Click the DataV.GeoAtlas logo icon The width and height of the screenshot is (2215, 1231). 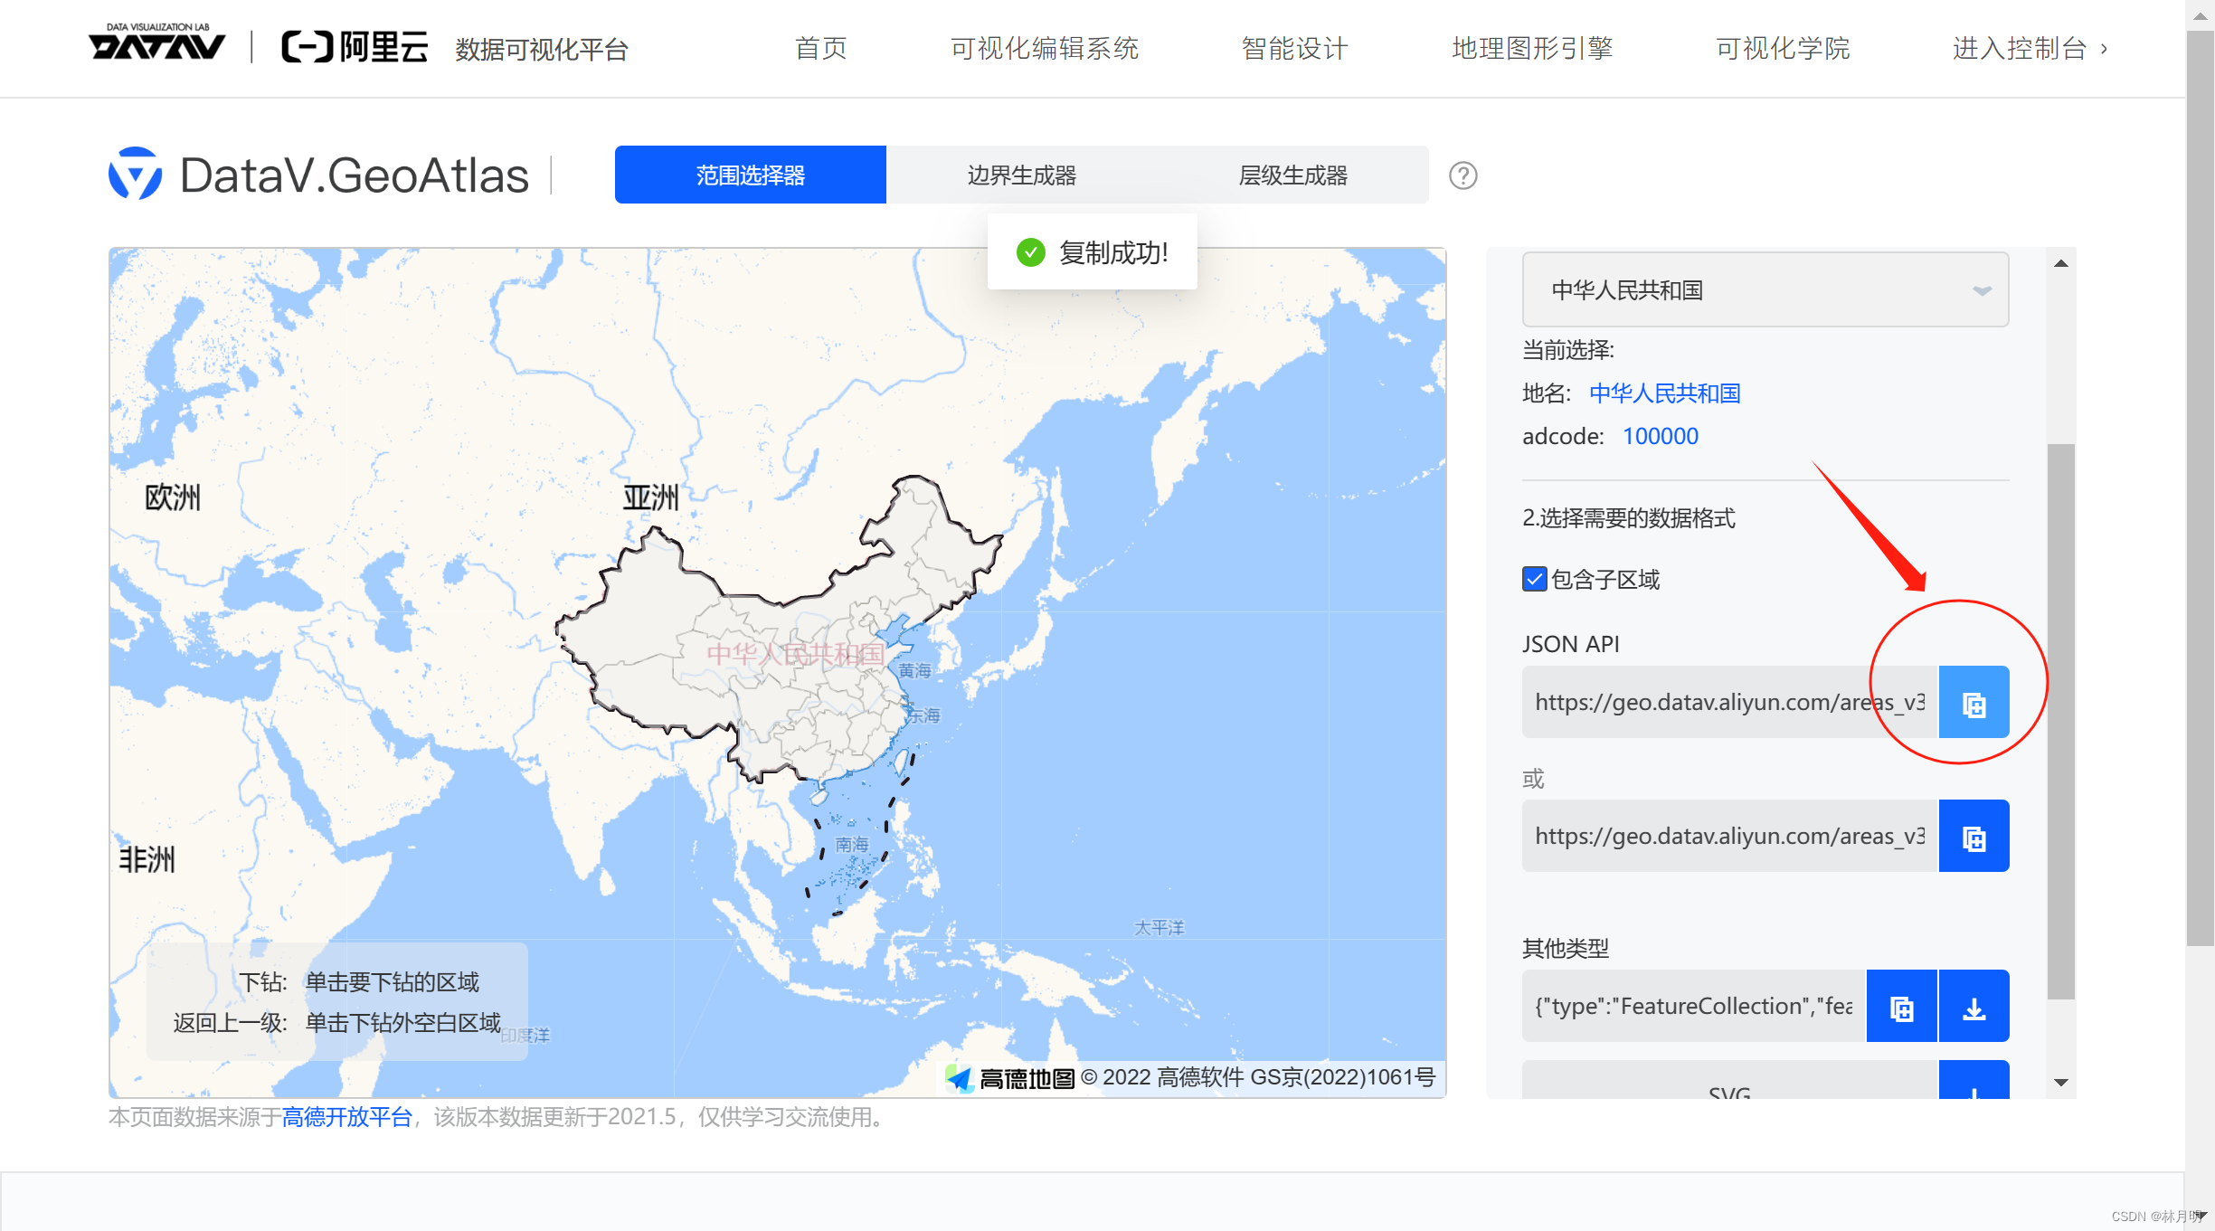pyautogui.click(x=134, y=173)
